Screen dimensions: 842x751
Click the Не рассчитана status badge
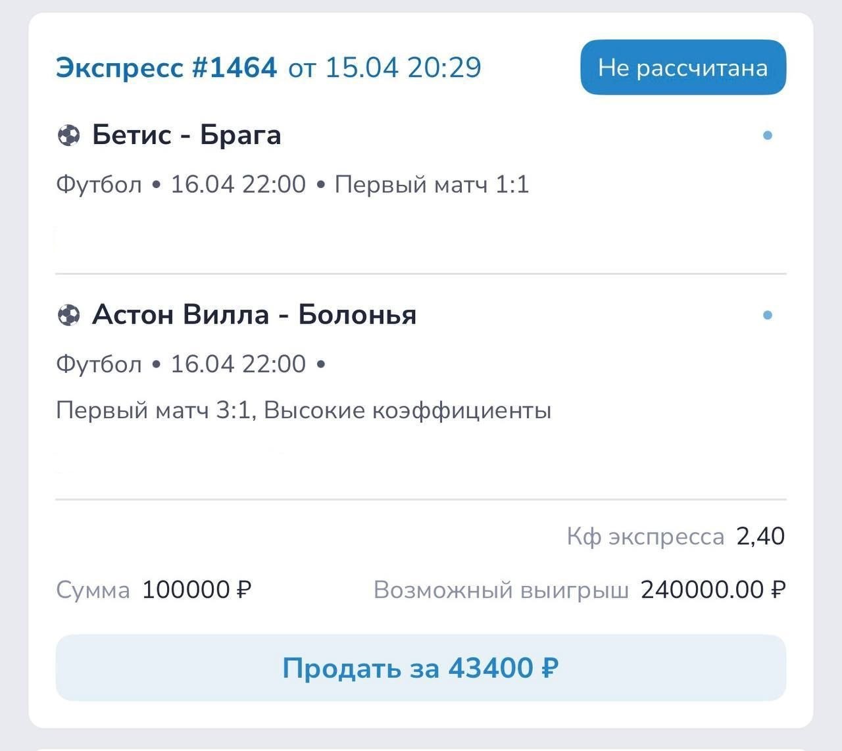[x=683, y=68]
